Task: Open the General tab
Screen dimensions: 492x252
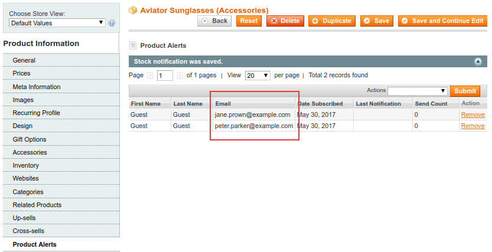Action: coord(61,60)
